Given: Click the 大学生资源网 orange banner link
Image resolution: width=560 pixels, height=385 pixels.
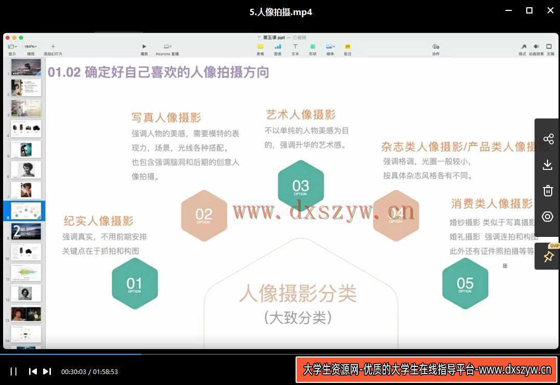Looking at the screenshot, I should click(x=427, y=369).
